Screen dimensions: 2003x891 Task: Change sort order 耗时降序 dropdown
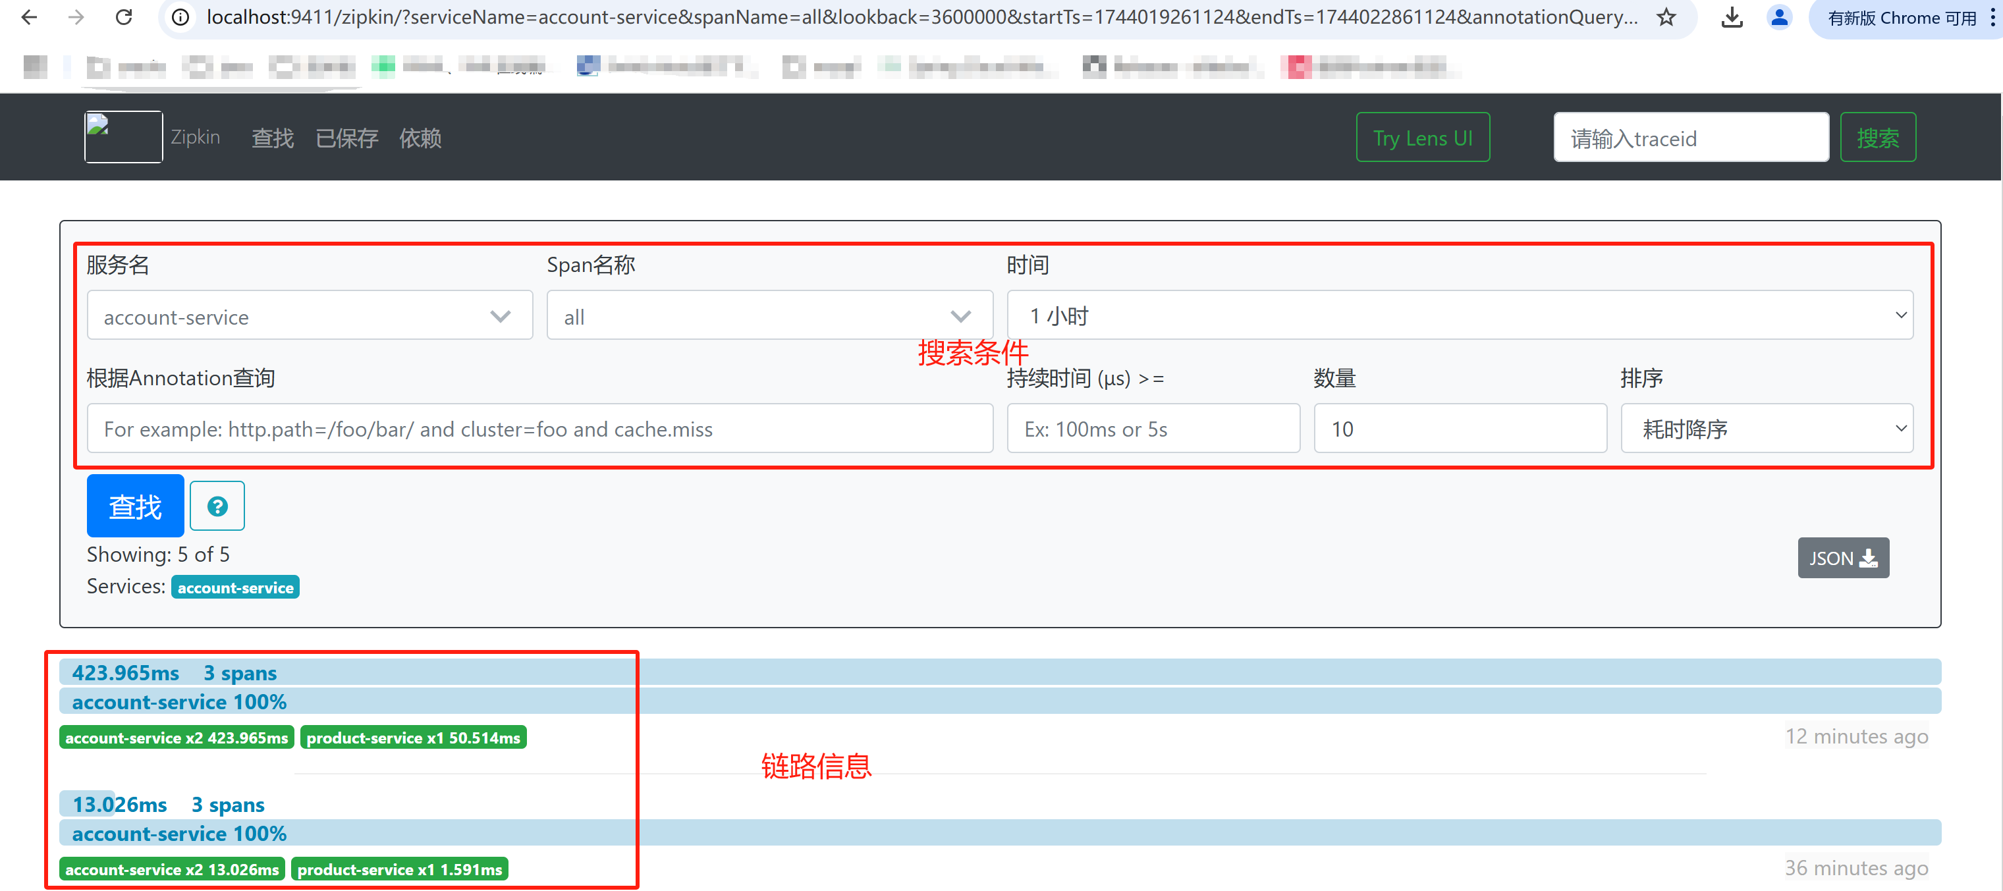[x=1766, y=429]
